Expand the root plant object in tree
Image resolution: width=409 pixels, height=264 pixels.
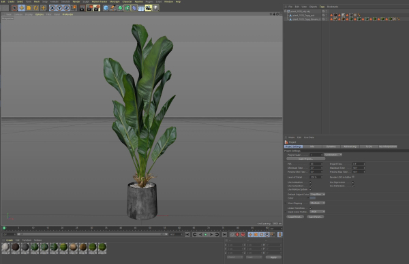pos(286,12)
